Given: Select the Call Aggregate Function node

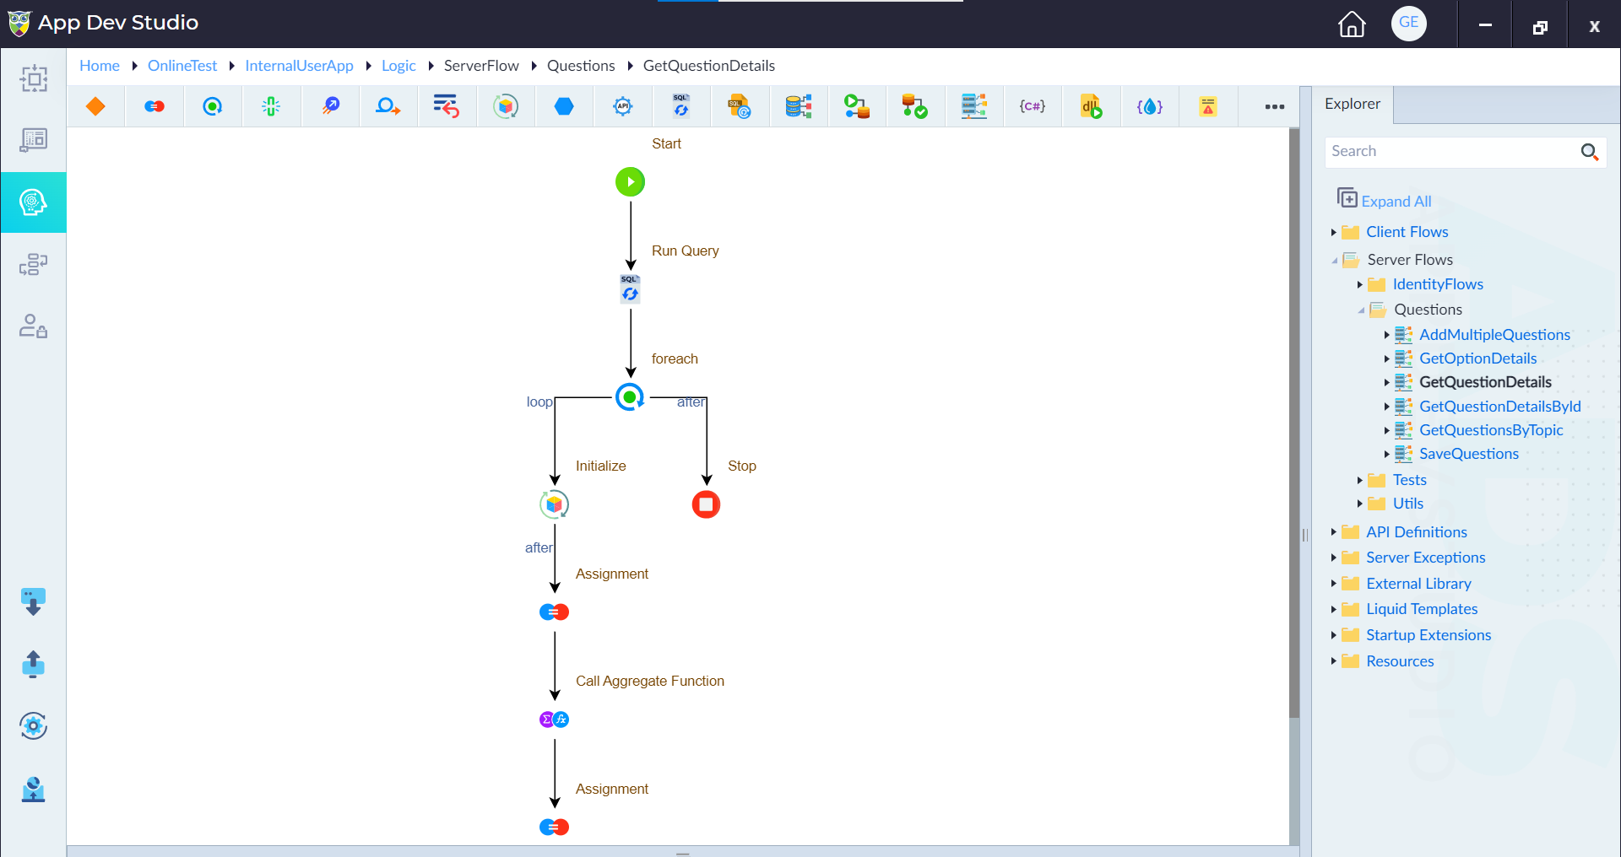Looking at the screenshot, I should pyautogui.click(x=554, y=720).
